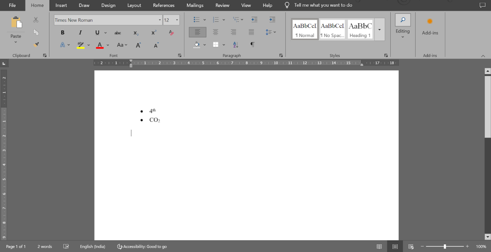Click the Format Painter brush icon
491x252 pixels.
coord(36,45)
